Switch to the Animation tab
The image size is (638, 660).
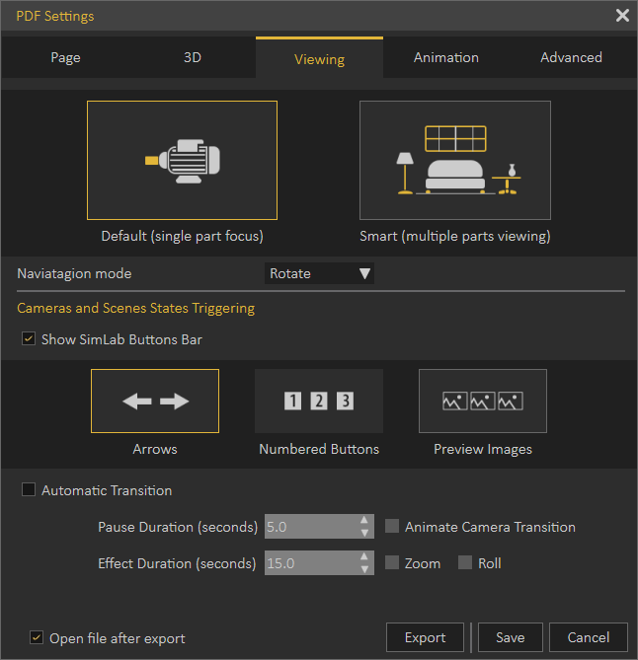pyautogui.click(x=445, y=57)
